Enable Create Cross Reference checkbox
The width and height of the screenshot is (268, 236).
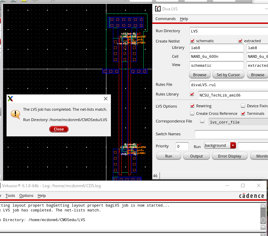click(x=192, y=114)
